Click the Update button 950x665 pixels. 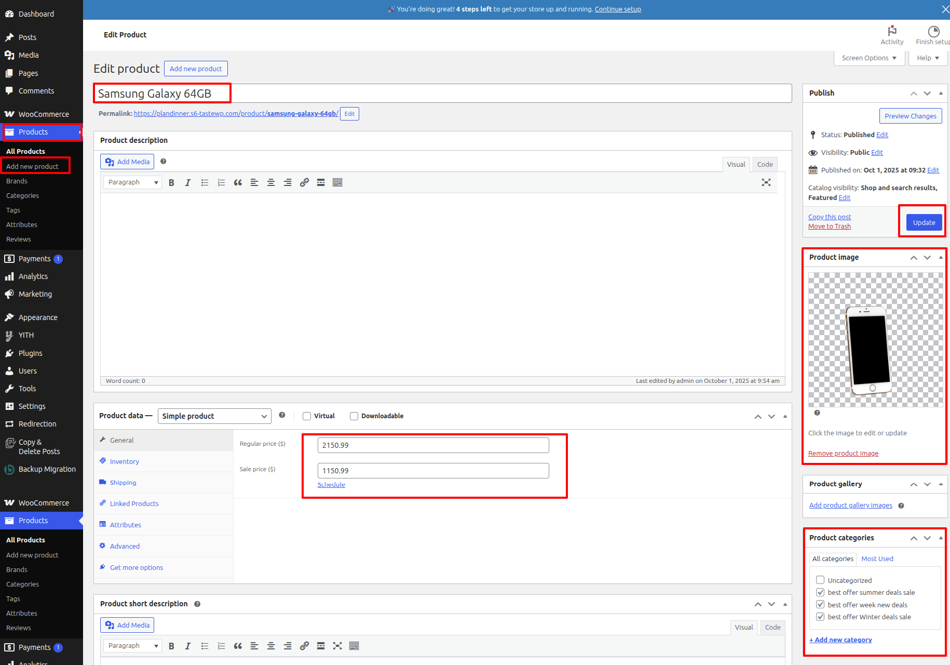pyautogui.click(x=924, y=222)
